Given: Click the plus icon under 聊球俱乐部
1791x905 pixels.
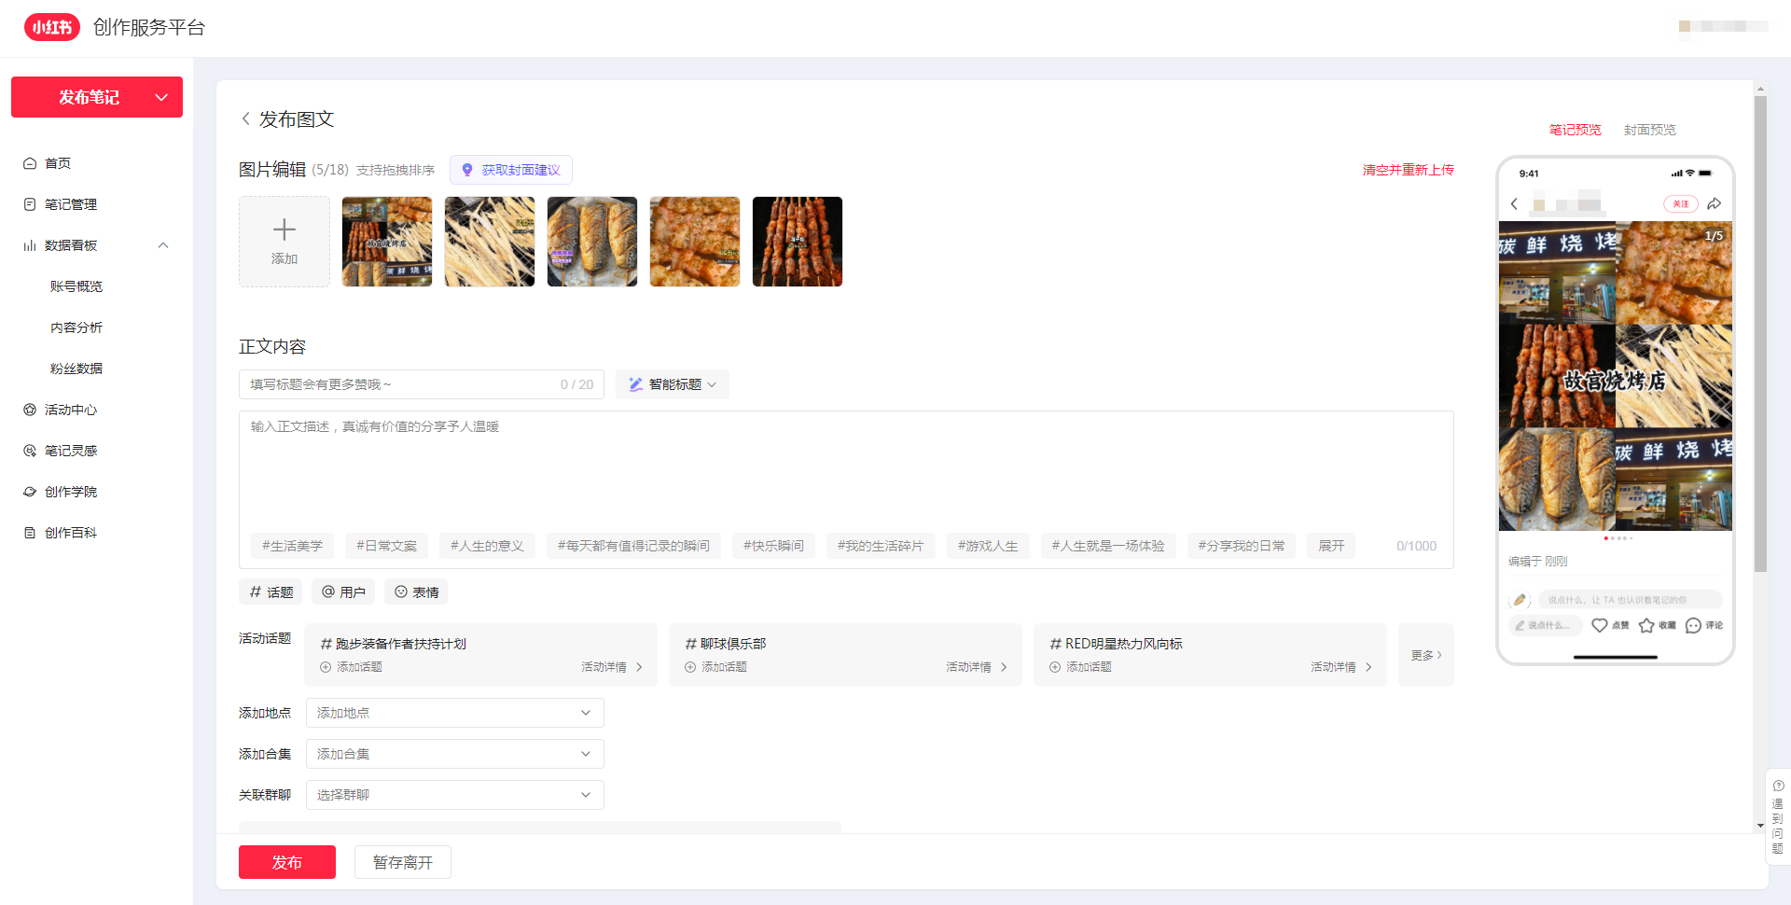Looking at the screenshot, I should [x=690, y=667].
